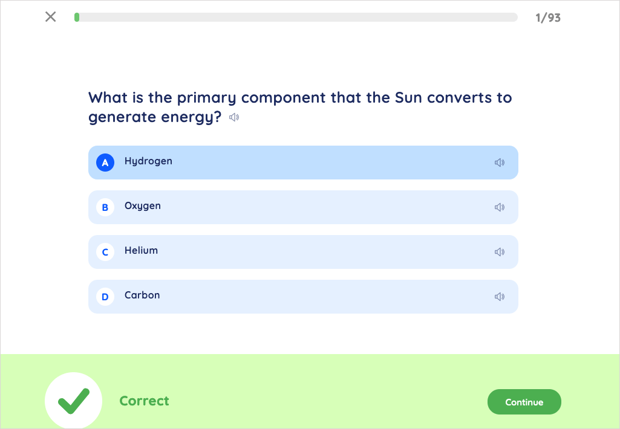Close the quiz with the X icon
This screenshot has width=620, height=429.
click(x=51, y=16)
